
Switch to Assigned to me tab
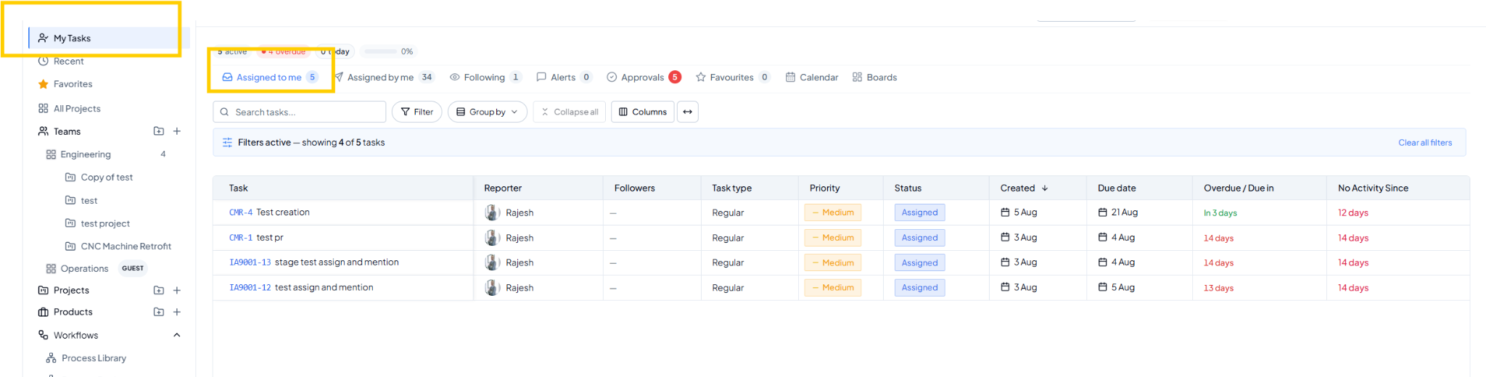[270, 78]
